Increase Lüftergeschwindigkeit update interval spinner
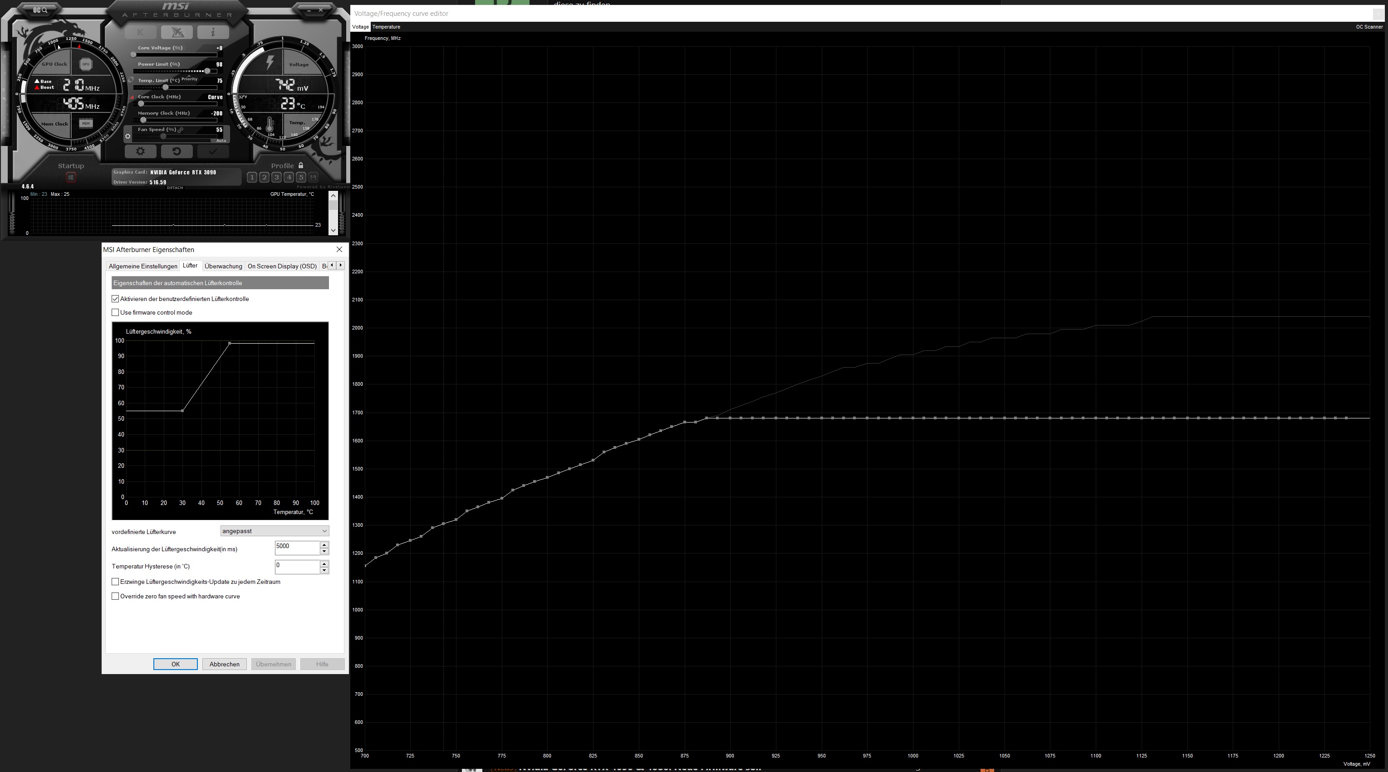Viewport: 1388px width, 772px height. click(324, 544)
